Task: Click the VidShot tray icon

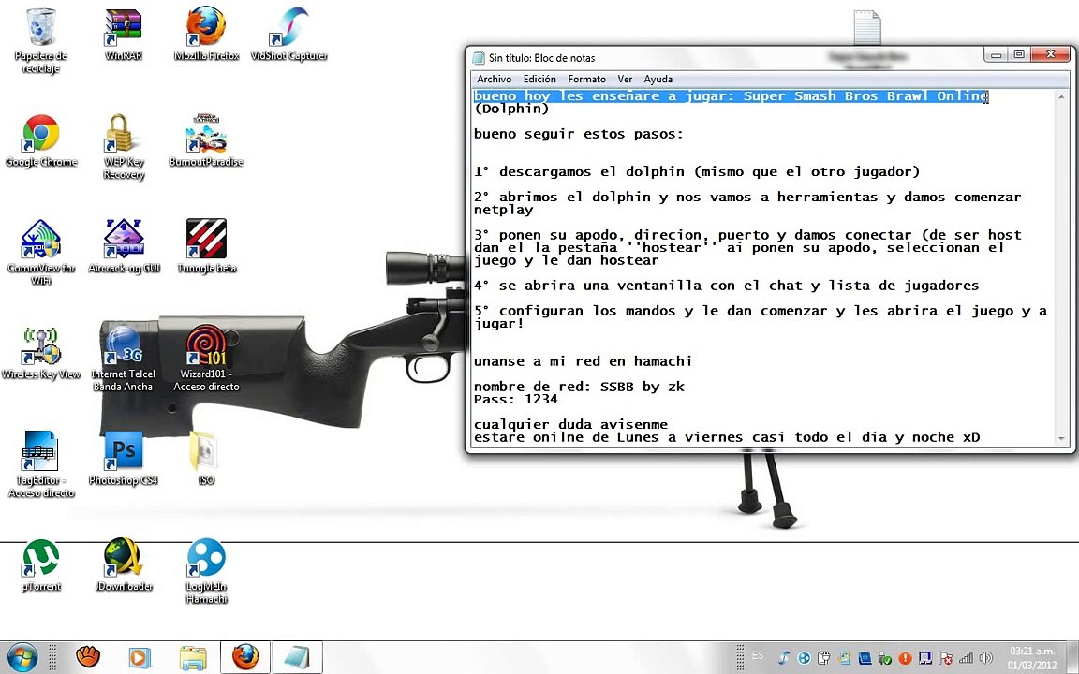Action: pyautogui.click(x=783, y=658)
